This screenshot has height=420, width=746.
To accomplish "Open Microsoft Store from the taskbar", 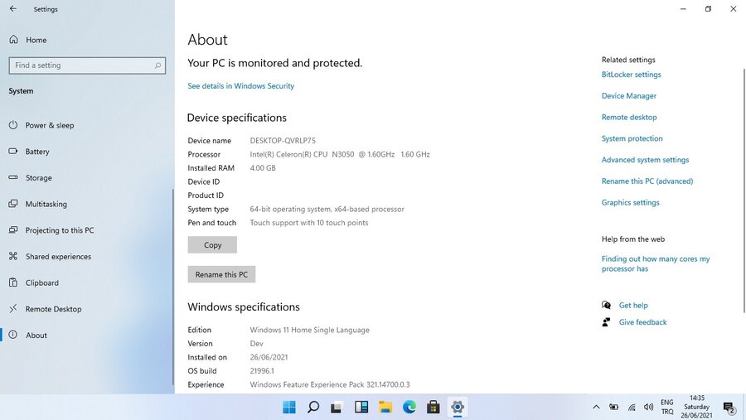I will coord(433,407).
